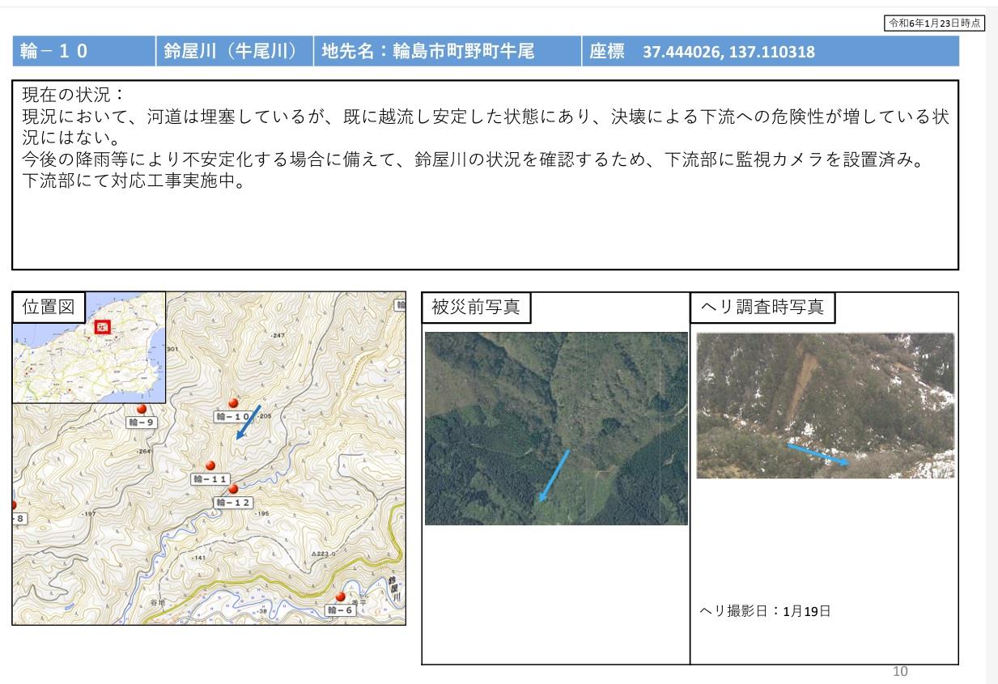Click the red marker above the 輪－１０ map label
Viewport: 998px width, 684px height.
[x=233, y=403]
